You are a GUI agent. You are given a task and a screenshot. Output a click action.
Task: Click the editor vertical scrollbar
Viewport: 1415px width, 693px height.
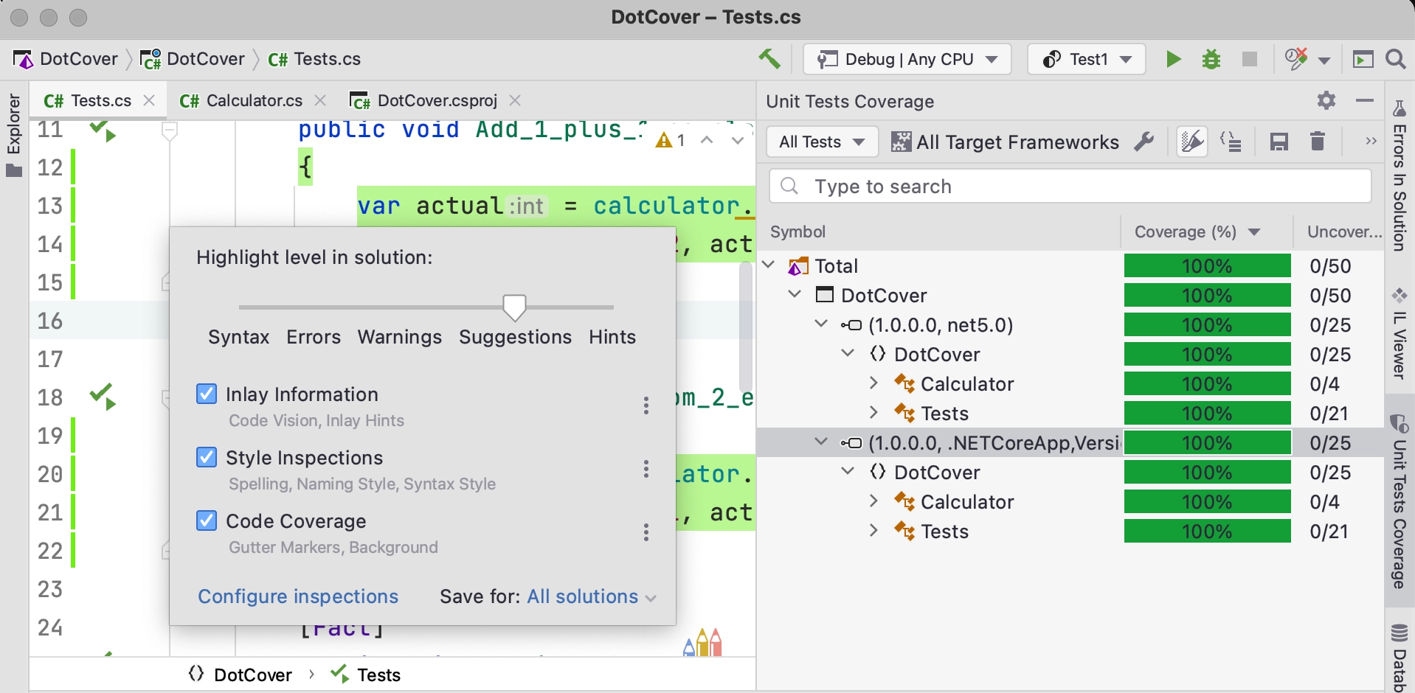(746, 326)
